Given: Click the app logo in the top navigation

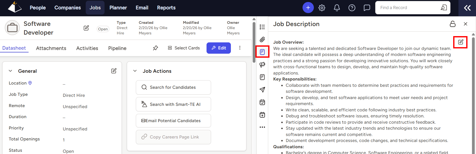Looking at the screenshot, I should (x=15, y=7).
